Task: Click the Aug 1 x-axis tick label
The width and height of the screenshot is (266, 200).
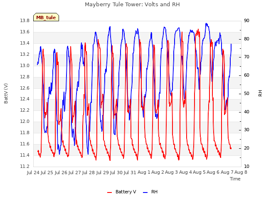Action: coord(144,172)
